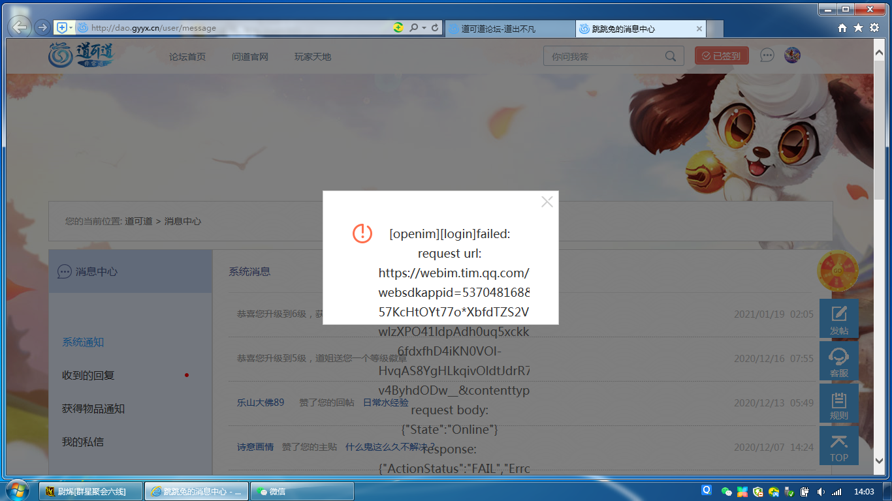Go forward with the browser forward arrow
Screen dimensions: 892x501
tap(42, 27)
